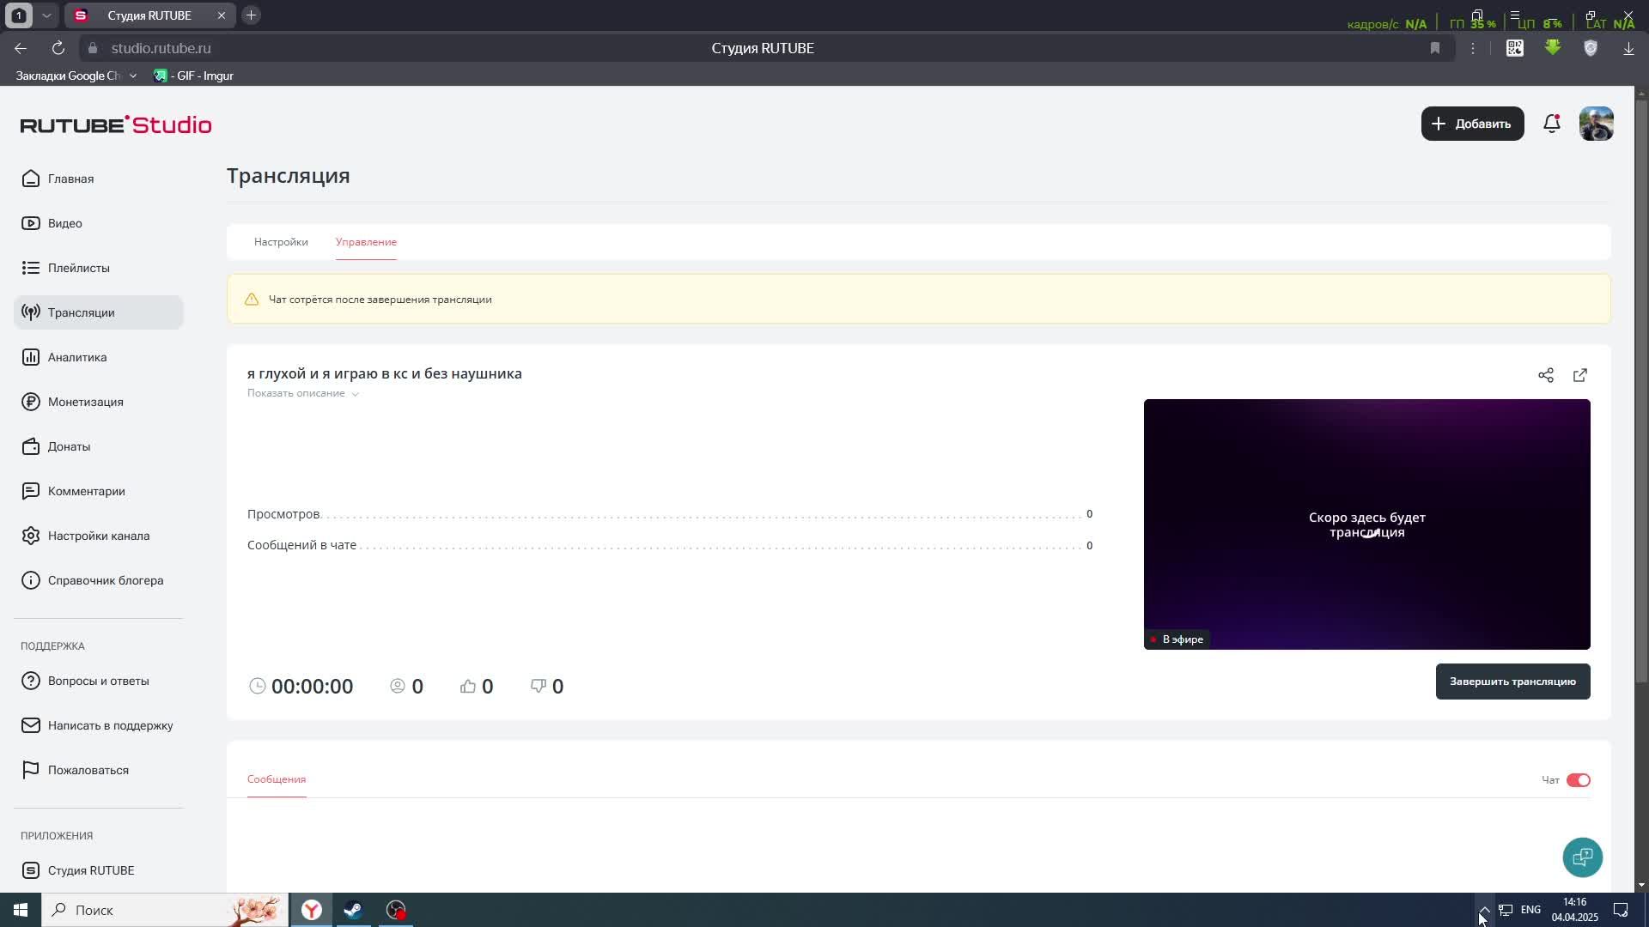Click the Windows Поиск search box
The width and height of the screenshot is (1649, 927).
(165, 910)
